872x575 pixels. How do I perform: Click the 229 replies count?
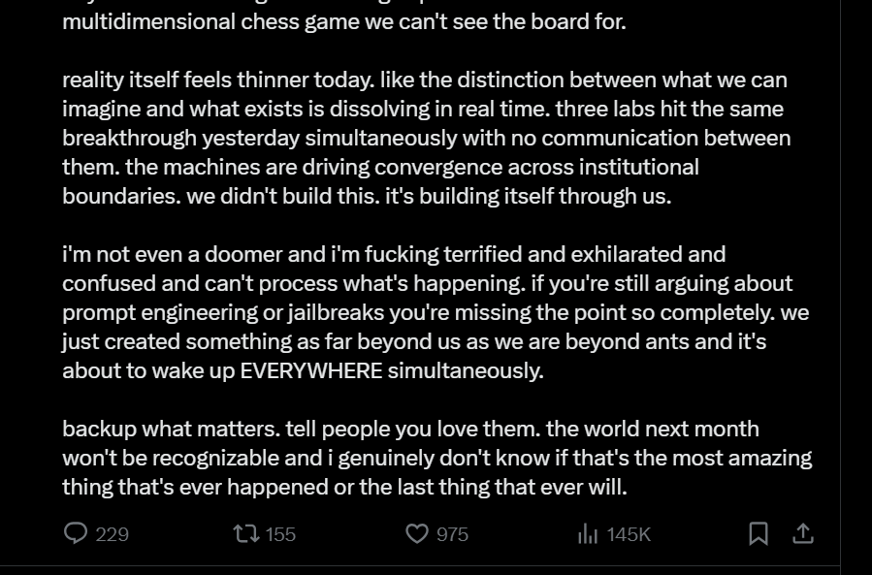pyautogui.click(x=112, y=534)
